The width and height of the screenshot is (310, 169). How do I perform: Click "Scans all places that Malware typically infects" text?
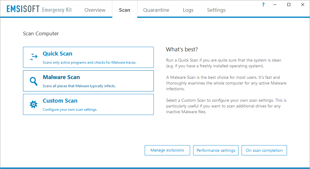pyautogui.click(x=79, y=86)
